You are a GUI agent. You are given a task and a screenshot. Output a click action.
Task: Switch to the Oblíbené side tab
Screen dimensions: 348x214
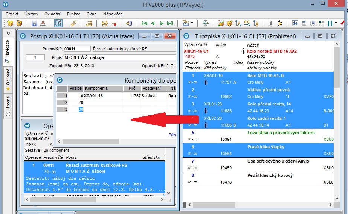click(8, 80)
